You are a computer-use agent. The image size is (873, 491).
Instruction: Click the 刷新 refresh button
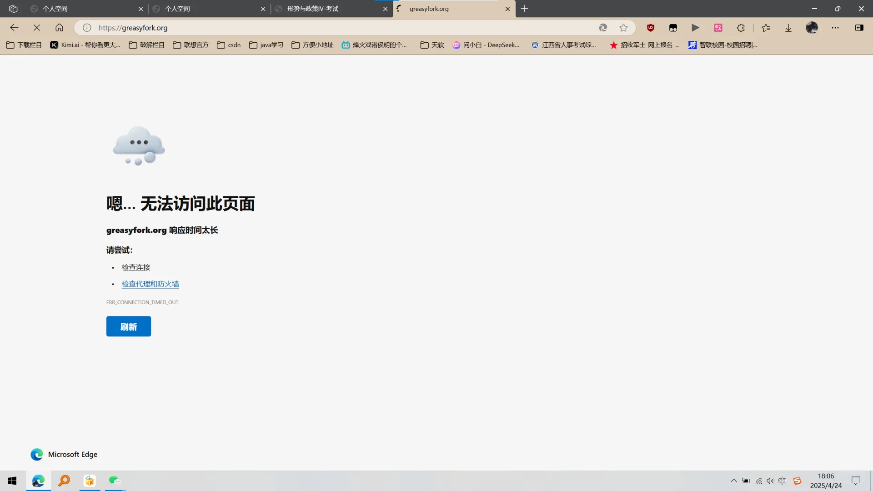coord(128,326)
